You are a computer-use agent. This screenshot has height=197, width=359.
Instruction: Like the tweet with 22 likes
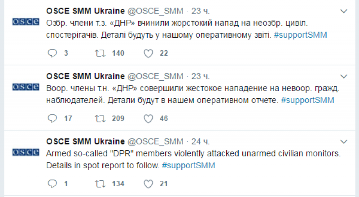pos(148,53)
